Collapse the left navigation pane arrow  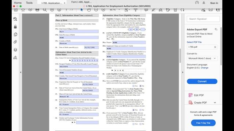pyautogui.click(x=20, y=72)
